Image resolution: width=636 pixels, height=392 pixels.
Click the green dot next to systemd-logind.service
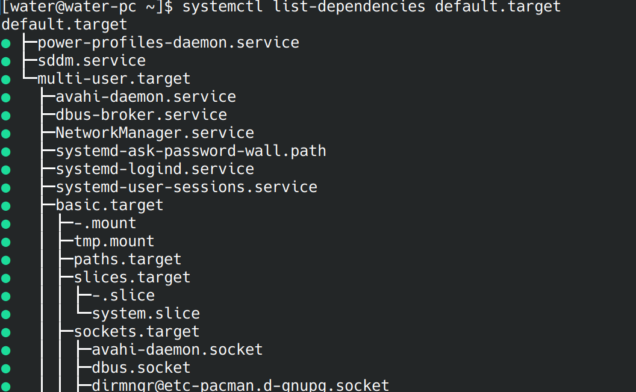[x=6, y=170]
